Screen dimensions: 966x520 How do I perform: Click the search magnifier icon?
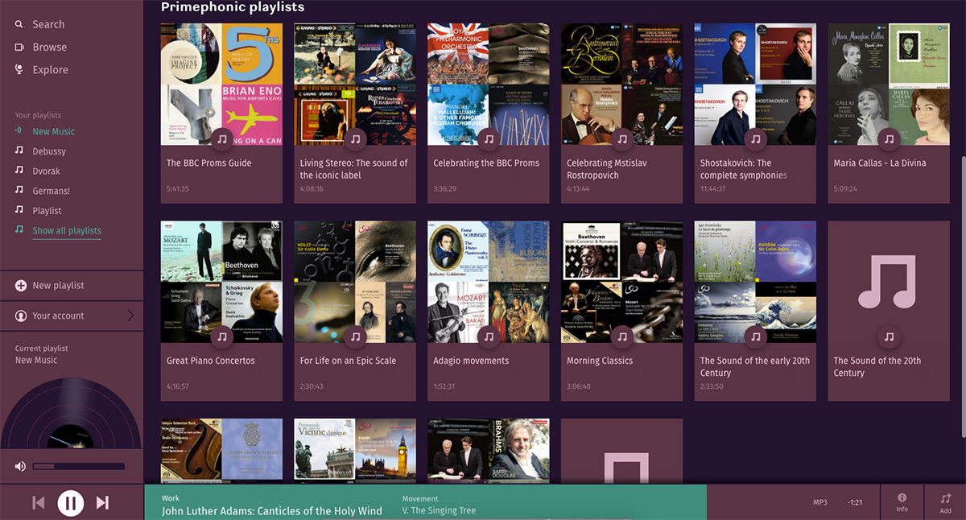pos(19,24)
